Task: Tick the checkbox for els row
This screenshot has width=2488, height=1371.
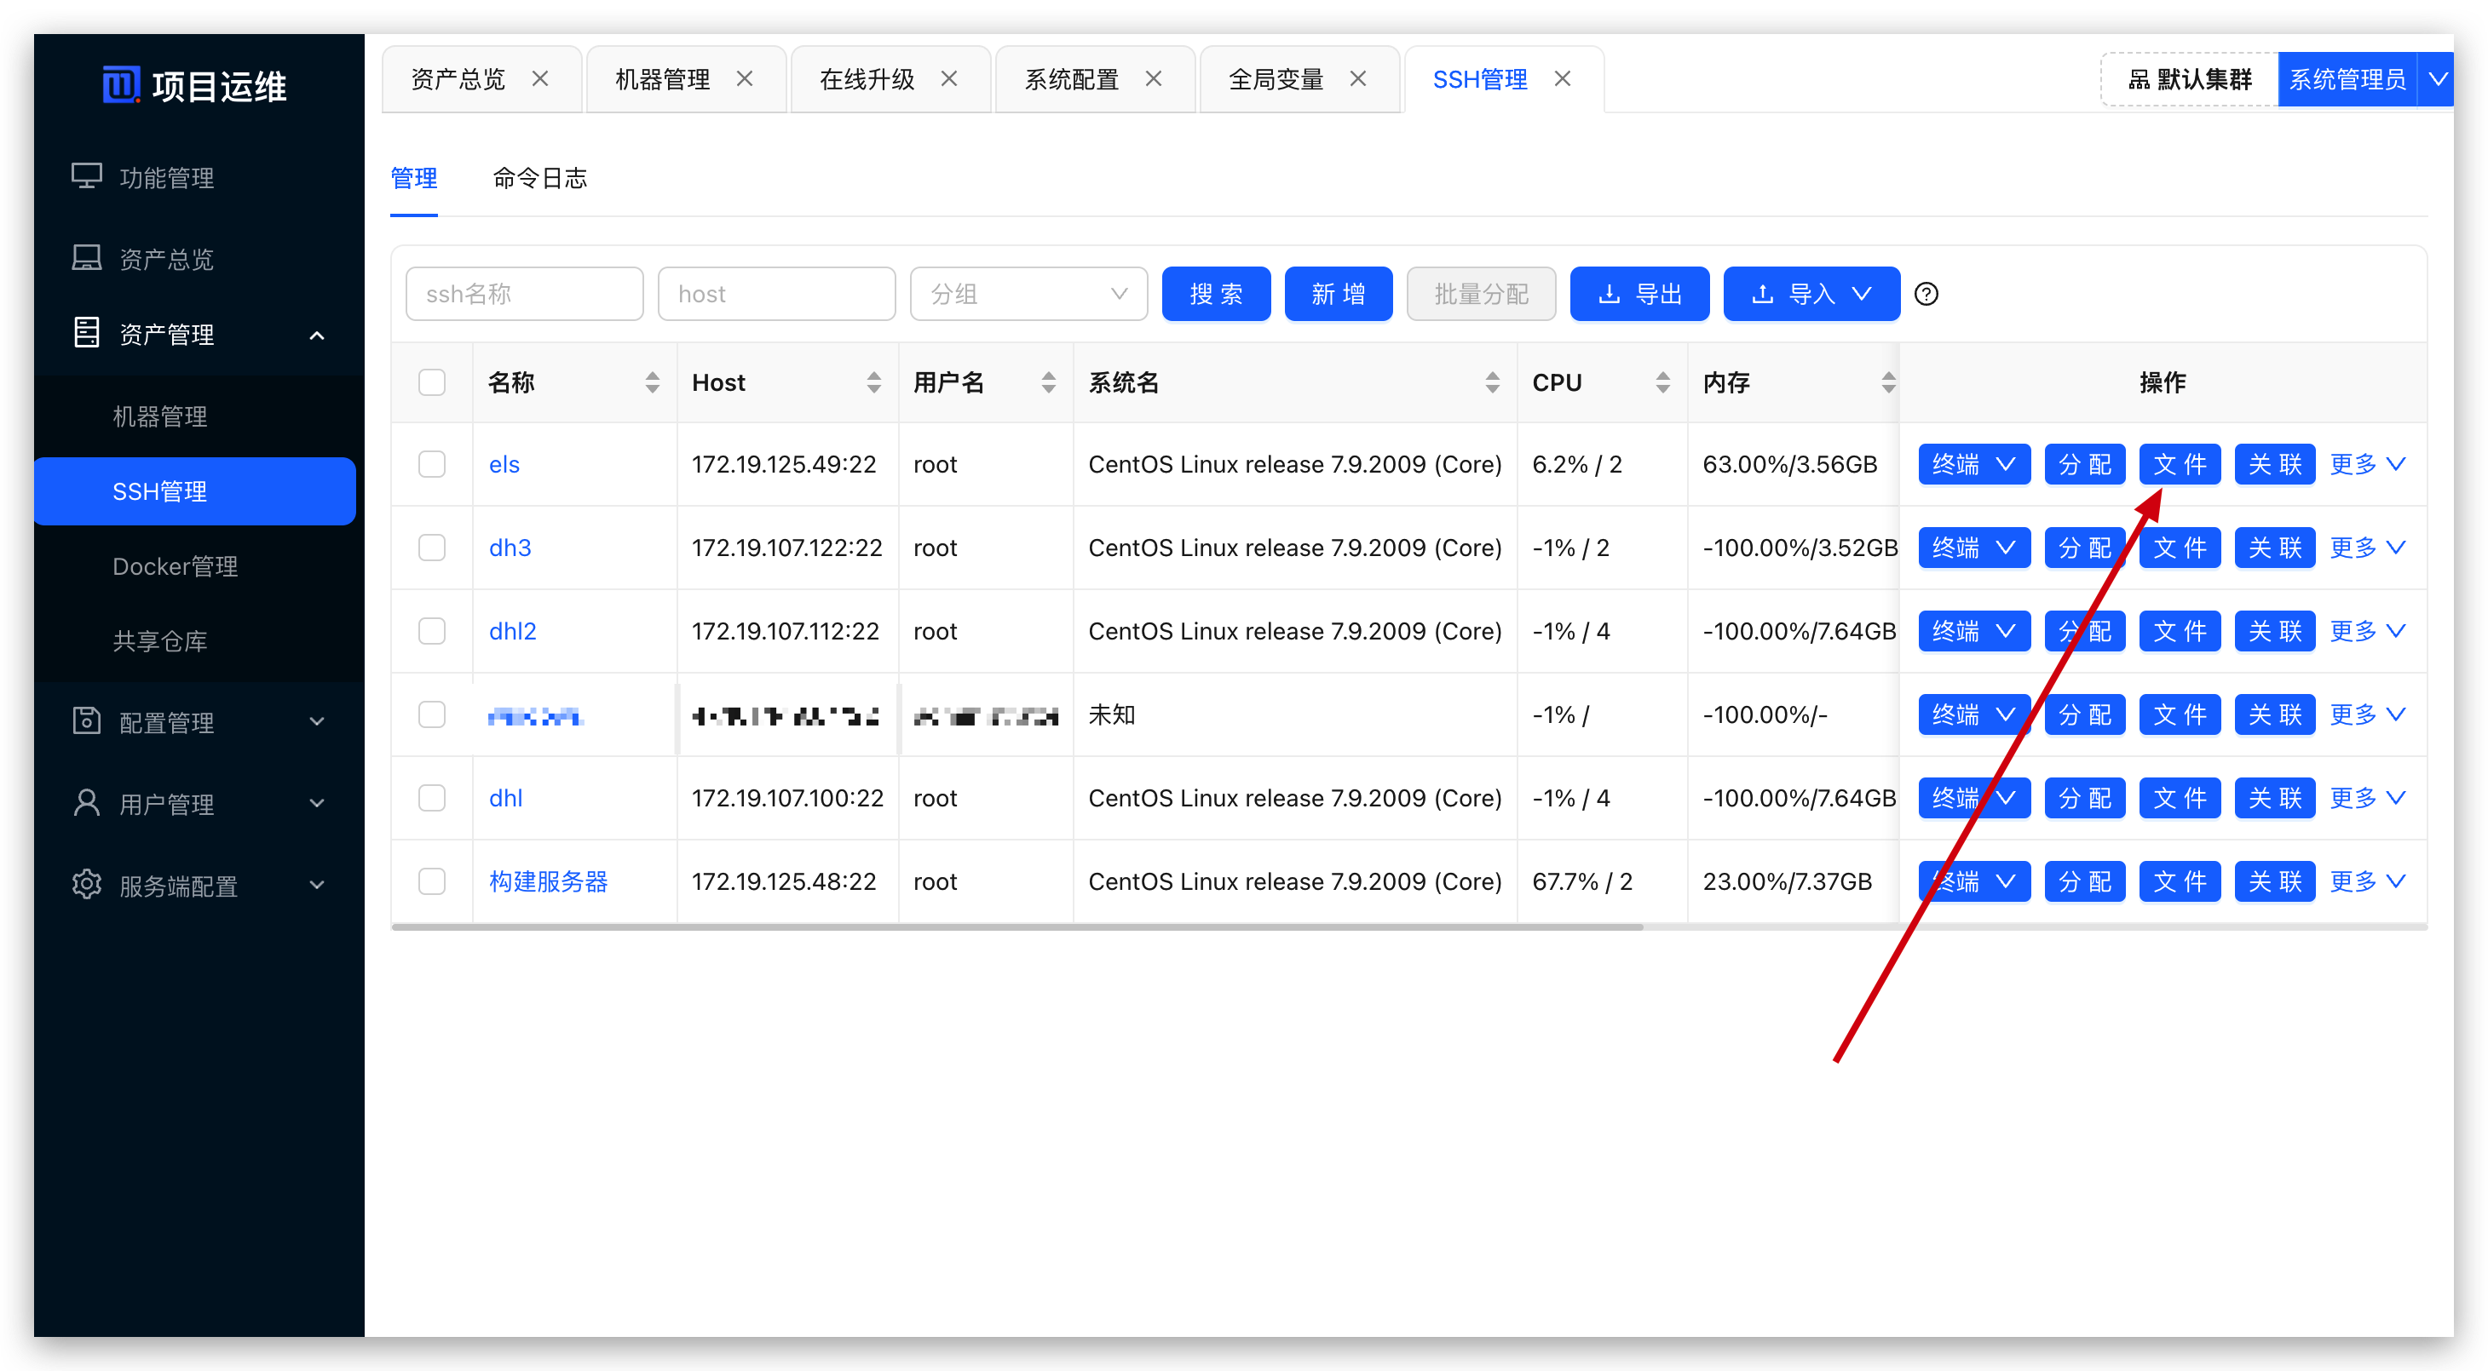Action: click(x=432, y=464)
